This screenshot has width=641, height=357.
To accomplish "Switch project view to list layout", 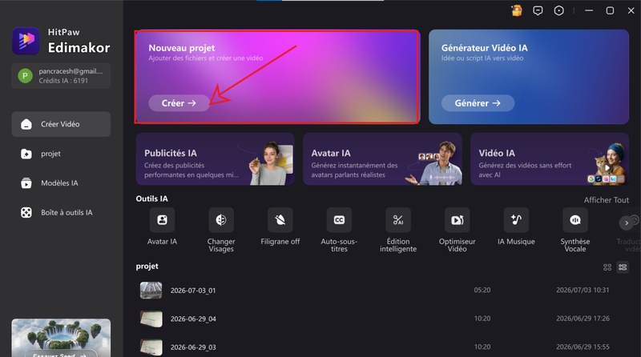I will [623, 267].
